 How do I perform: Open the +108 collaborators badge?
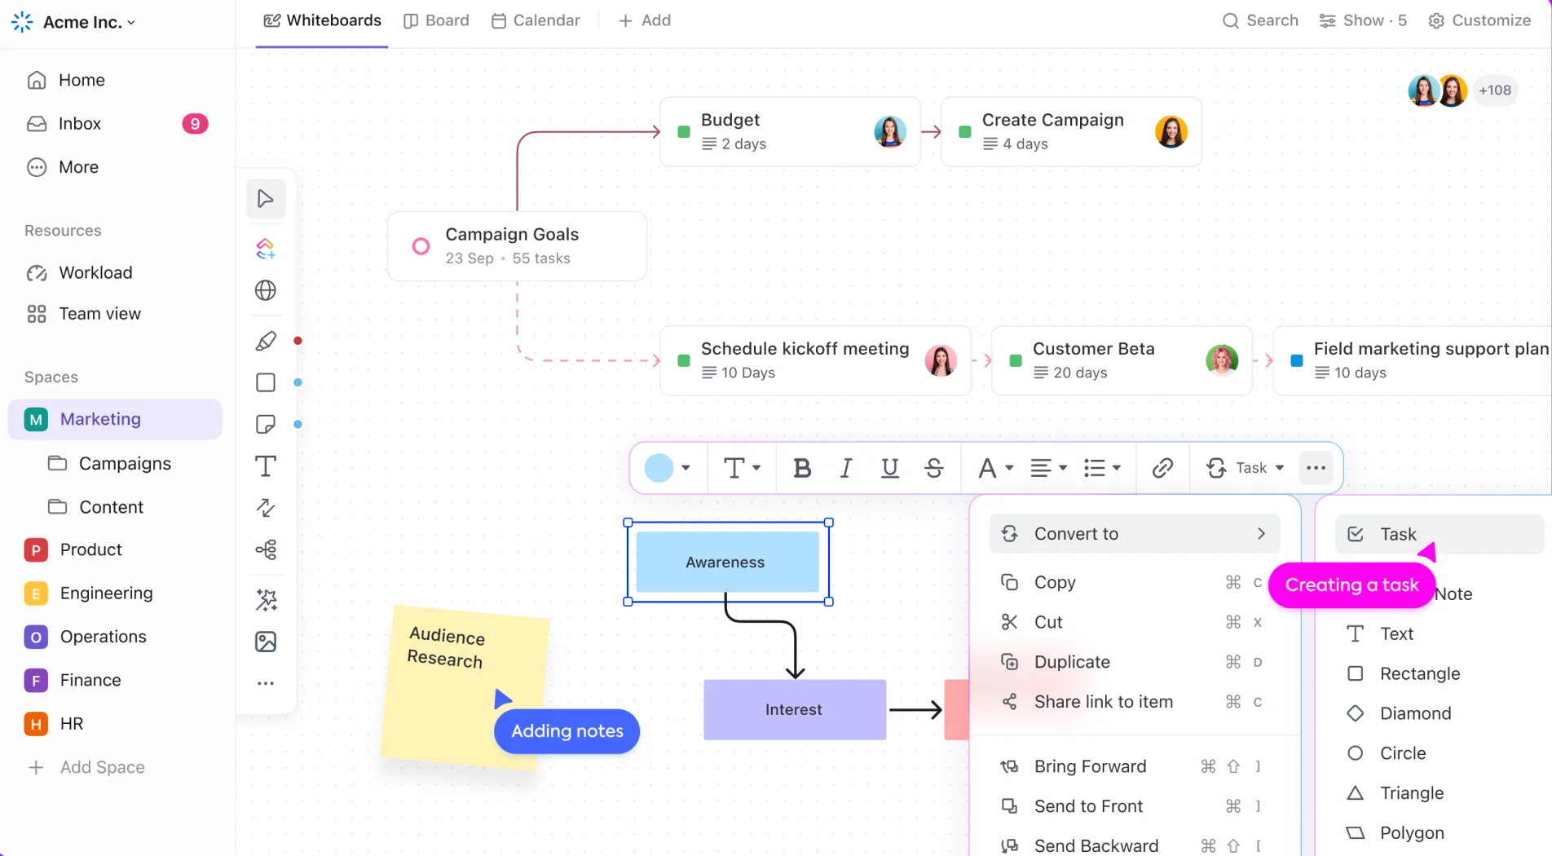point(1495,90)
